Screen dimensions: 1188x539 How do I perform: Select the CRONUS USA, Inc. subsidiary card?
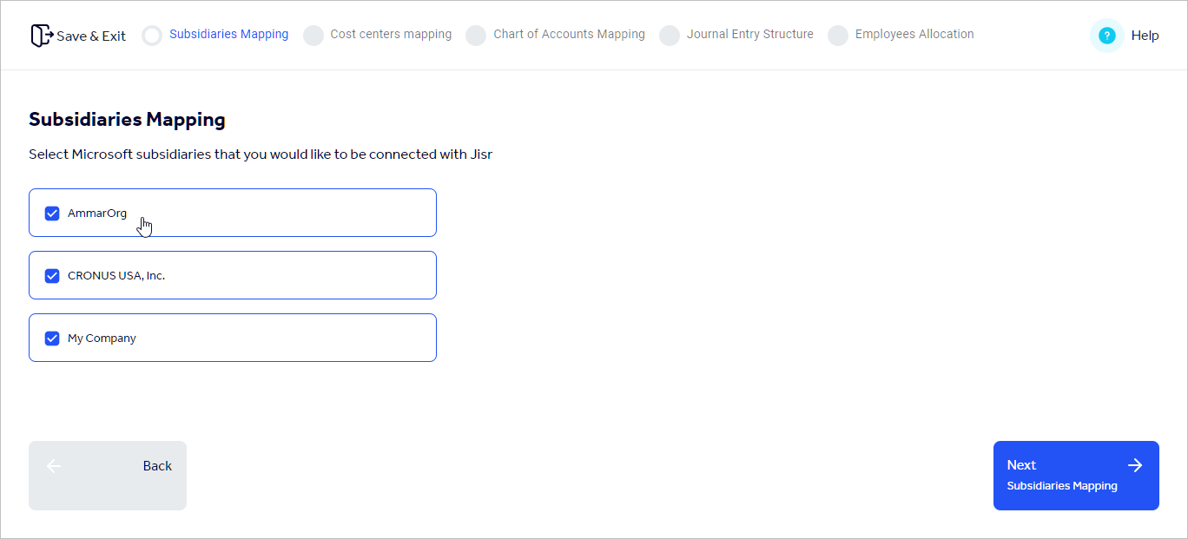(232, 275)
